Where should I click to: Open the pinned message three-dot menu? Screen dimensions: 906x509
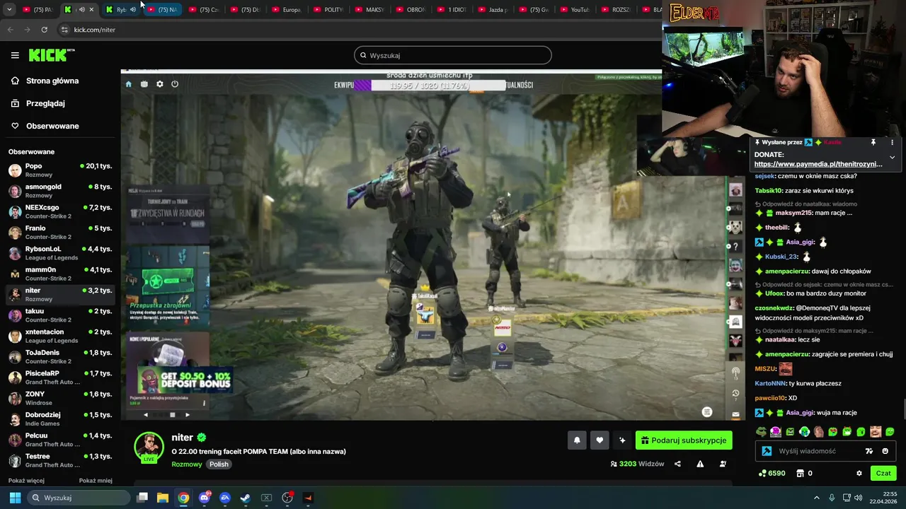892,142
